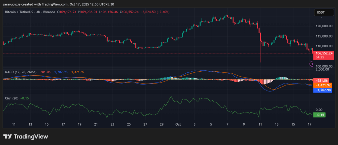338x145 pixels.
Task: Select the CMF (20) indicator label
Action: [x=12, y=98]
